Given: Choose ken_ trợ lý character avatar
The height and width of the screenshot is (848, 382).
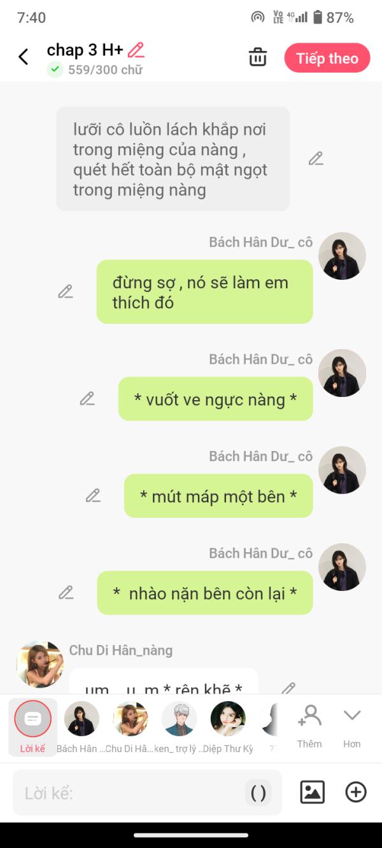Looking at the screenshot, I should pos(180,727).
